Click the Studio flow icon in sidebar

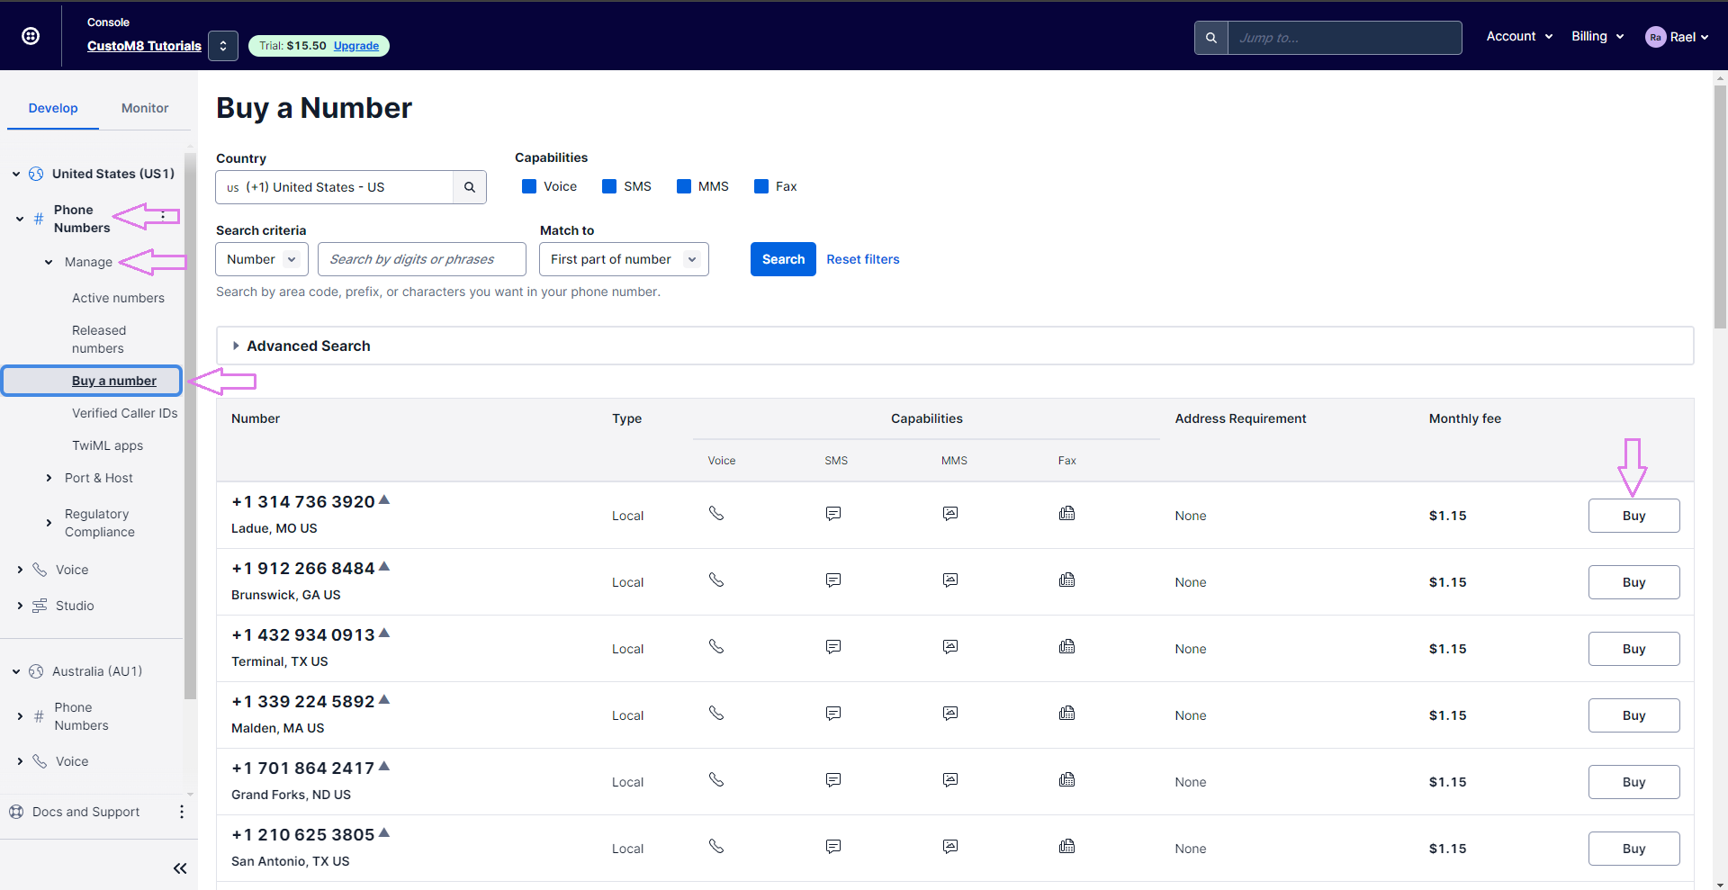click(x=40, y=606)
